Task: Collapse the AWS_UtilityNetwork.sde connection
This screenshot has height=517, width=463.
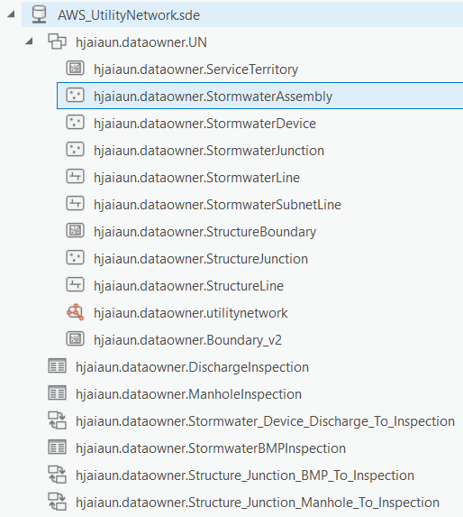Action: tap(12, 14)
